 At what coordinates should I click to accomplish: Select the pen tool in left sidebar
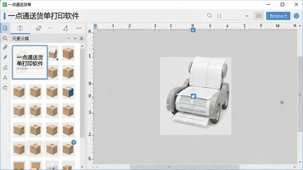[x=5, y=57]
